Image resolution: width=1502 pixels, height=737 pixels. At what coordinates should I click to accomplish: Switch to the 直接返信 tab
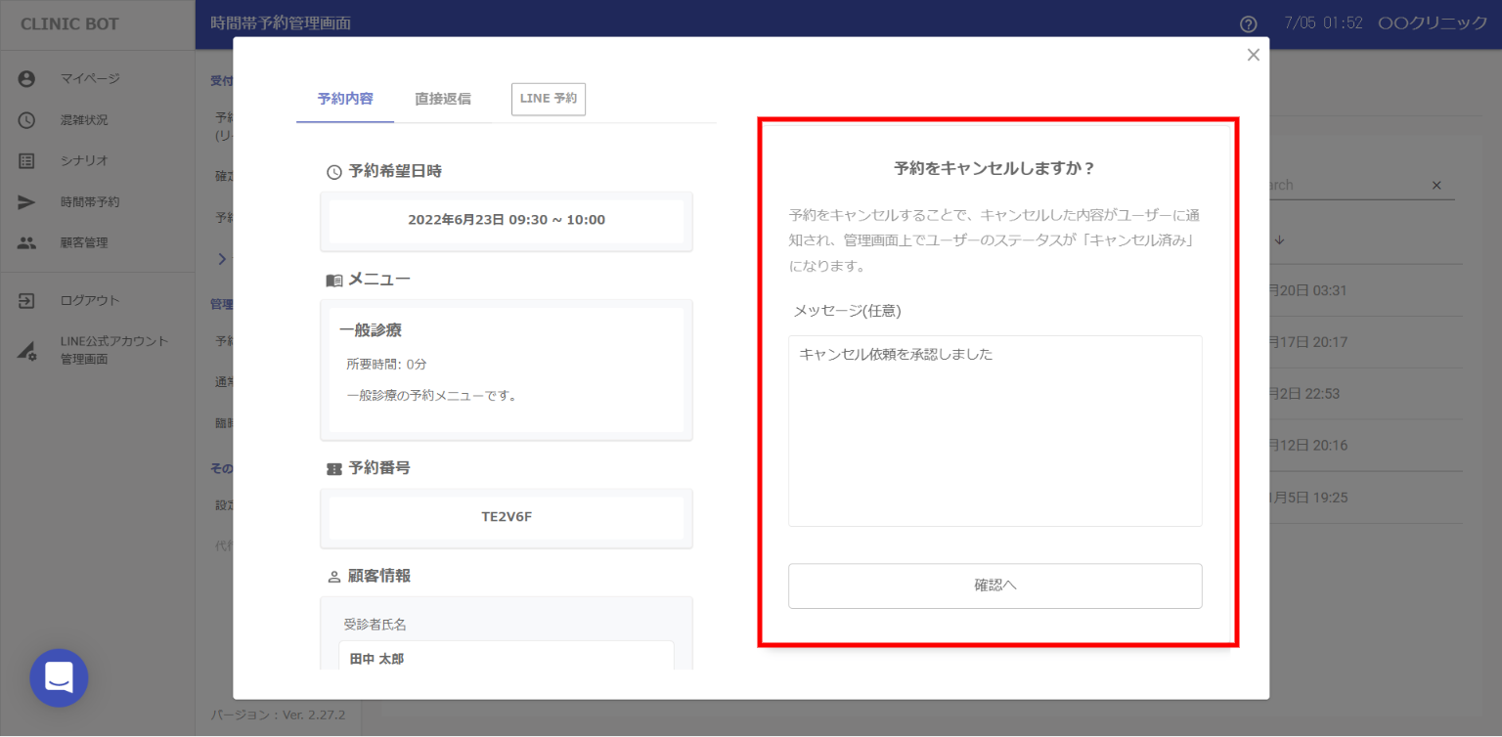pyautogui.click(x=443, y=99)
